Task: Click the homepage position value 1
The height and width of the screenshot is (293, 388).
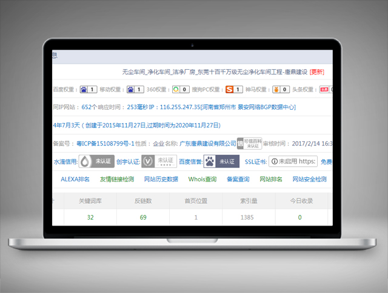Action: tap(196, 217)
